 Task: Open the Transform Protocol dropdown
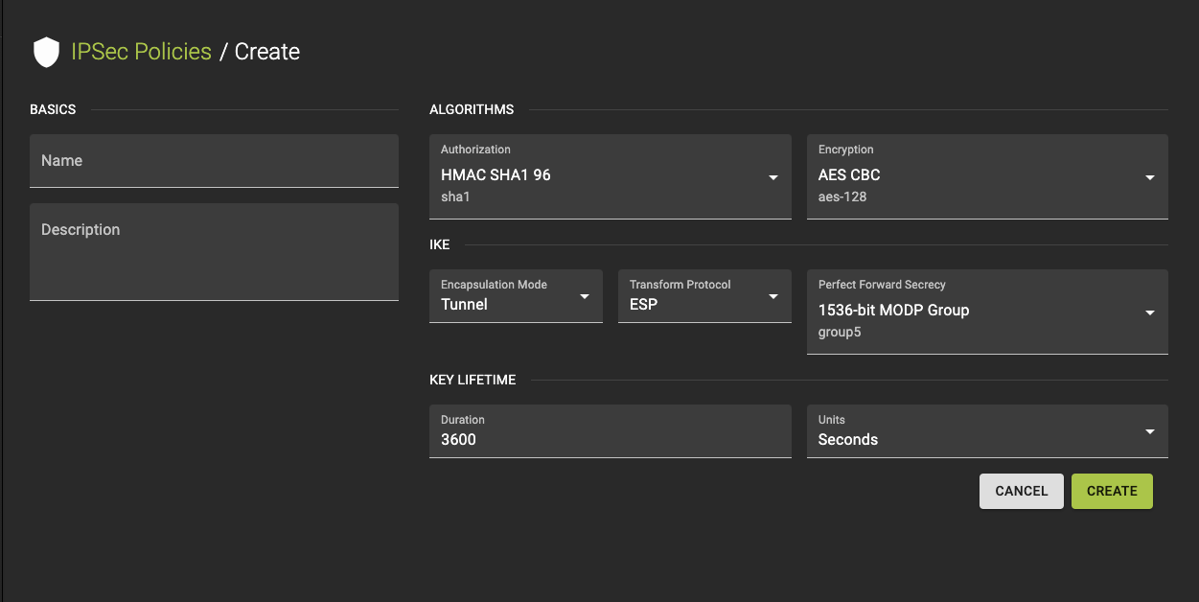(x=704, y=296)
